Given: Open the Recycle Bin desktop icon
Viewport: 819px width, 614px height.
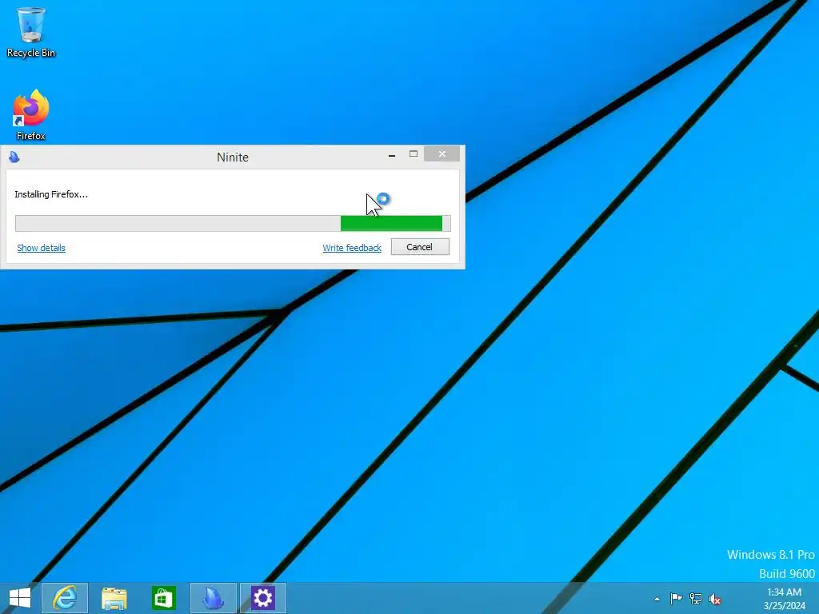Looking at the screenshot, I should tap(31, 31).
